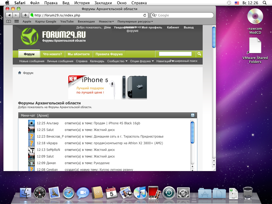Launch iTunes from the Dock
The height and width of the screenshot is (204, 272).
tap(140, 193)
